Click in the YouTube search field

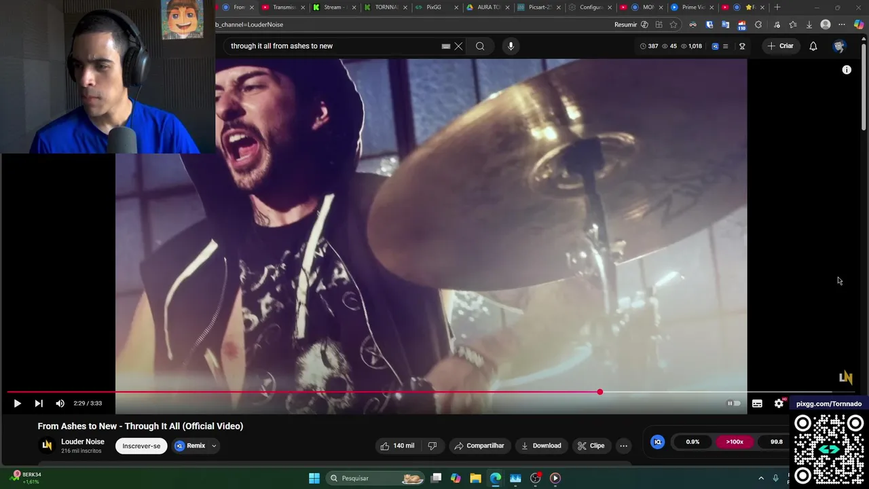pos(333,46)
